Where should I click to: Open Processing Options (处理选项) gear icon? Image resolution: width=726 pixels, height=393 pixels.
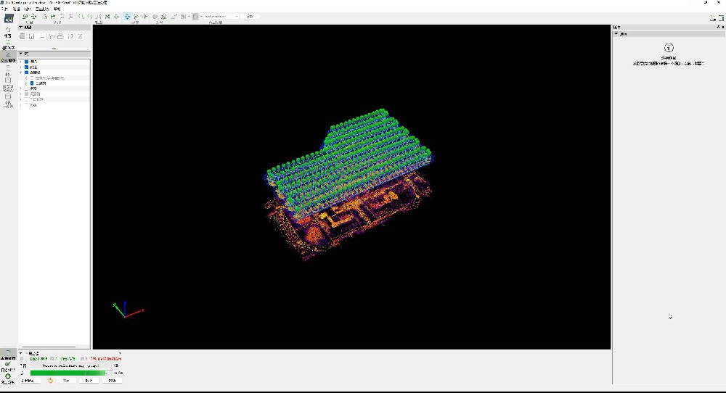[x=8, y=378]
